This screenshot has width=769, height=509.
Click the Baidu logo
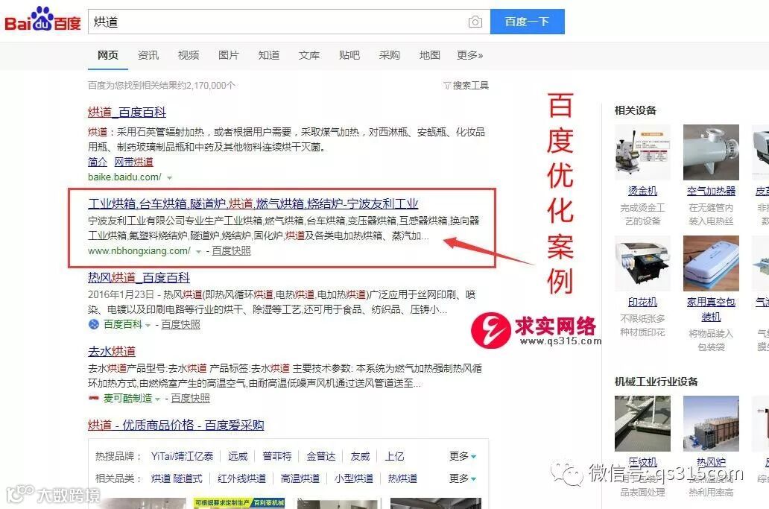[42, 19]
